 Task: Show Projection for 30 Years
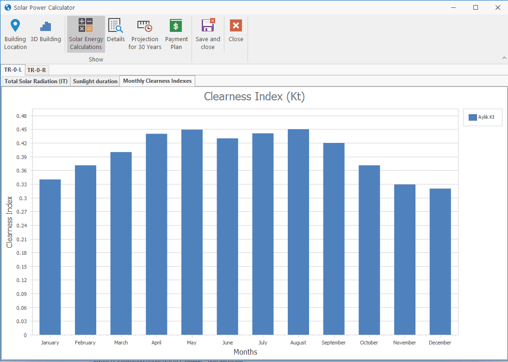(145, 26)
